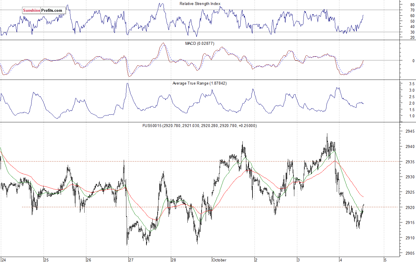The height and width of the screenshot is (262, 416).
Task: Click the RSI axis value 80
Action: 412,5
